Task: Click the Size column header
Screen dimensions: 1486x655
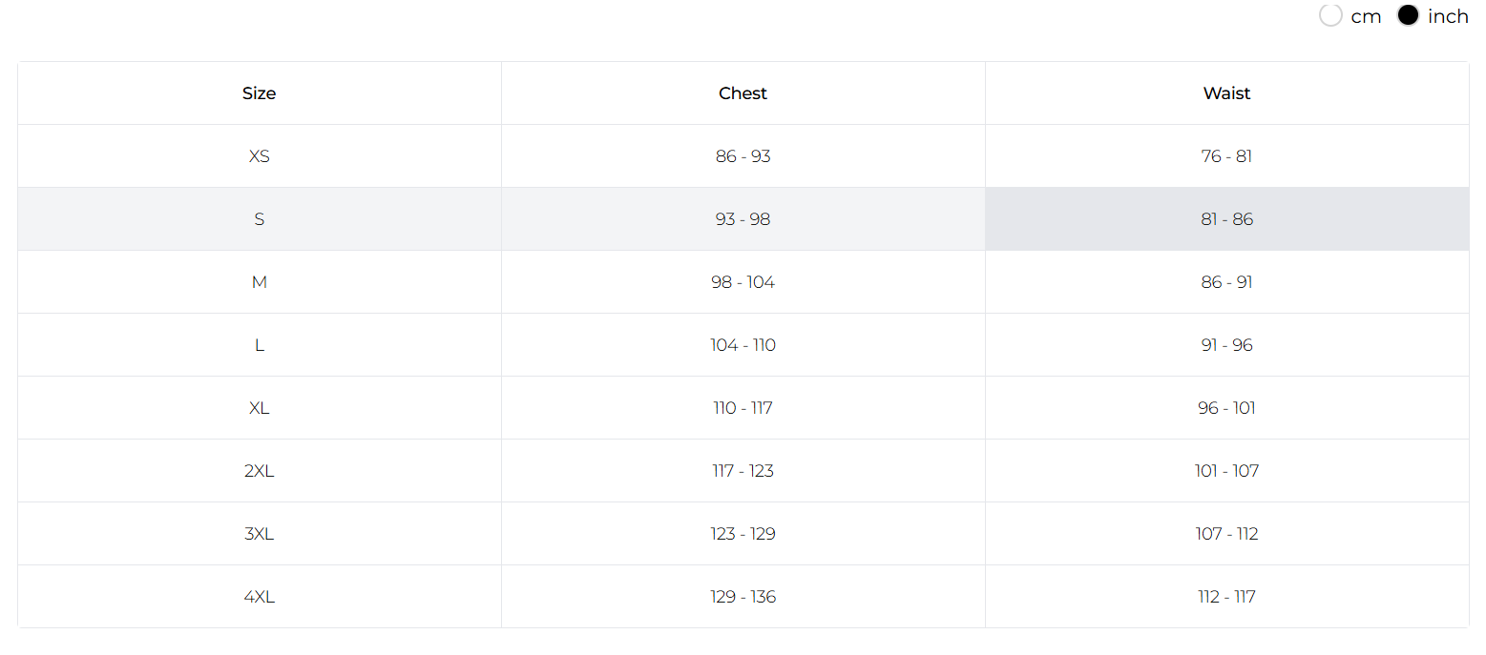Action: 260,93
